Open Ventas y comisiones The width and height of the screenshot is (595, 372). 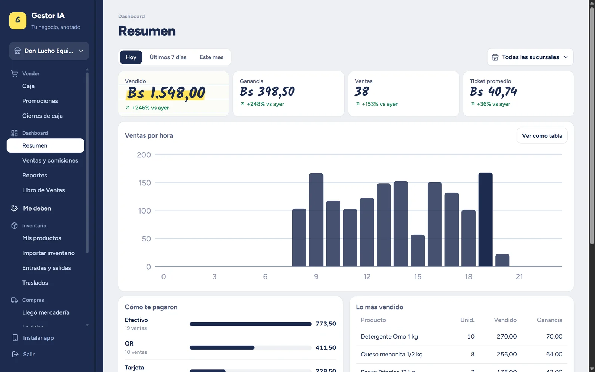pyautogui.click(x=45, y=160)
